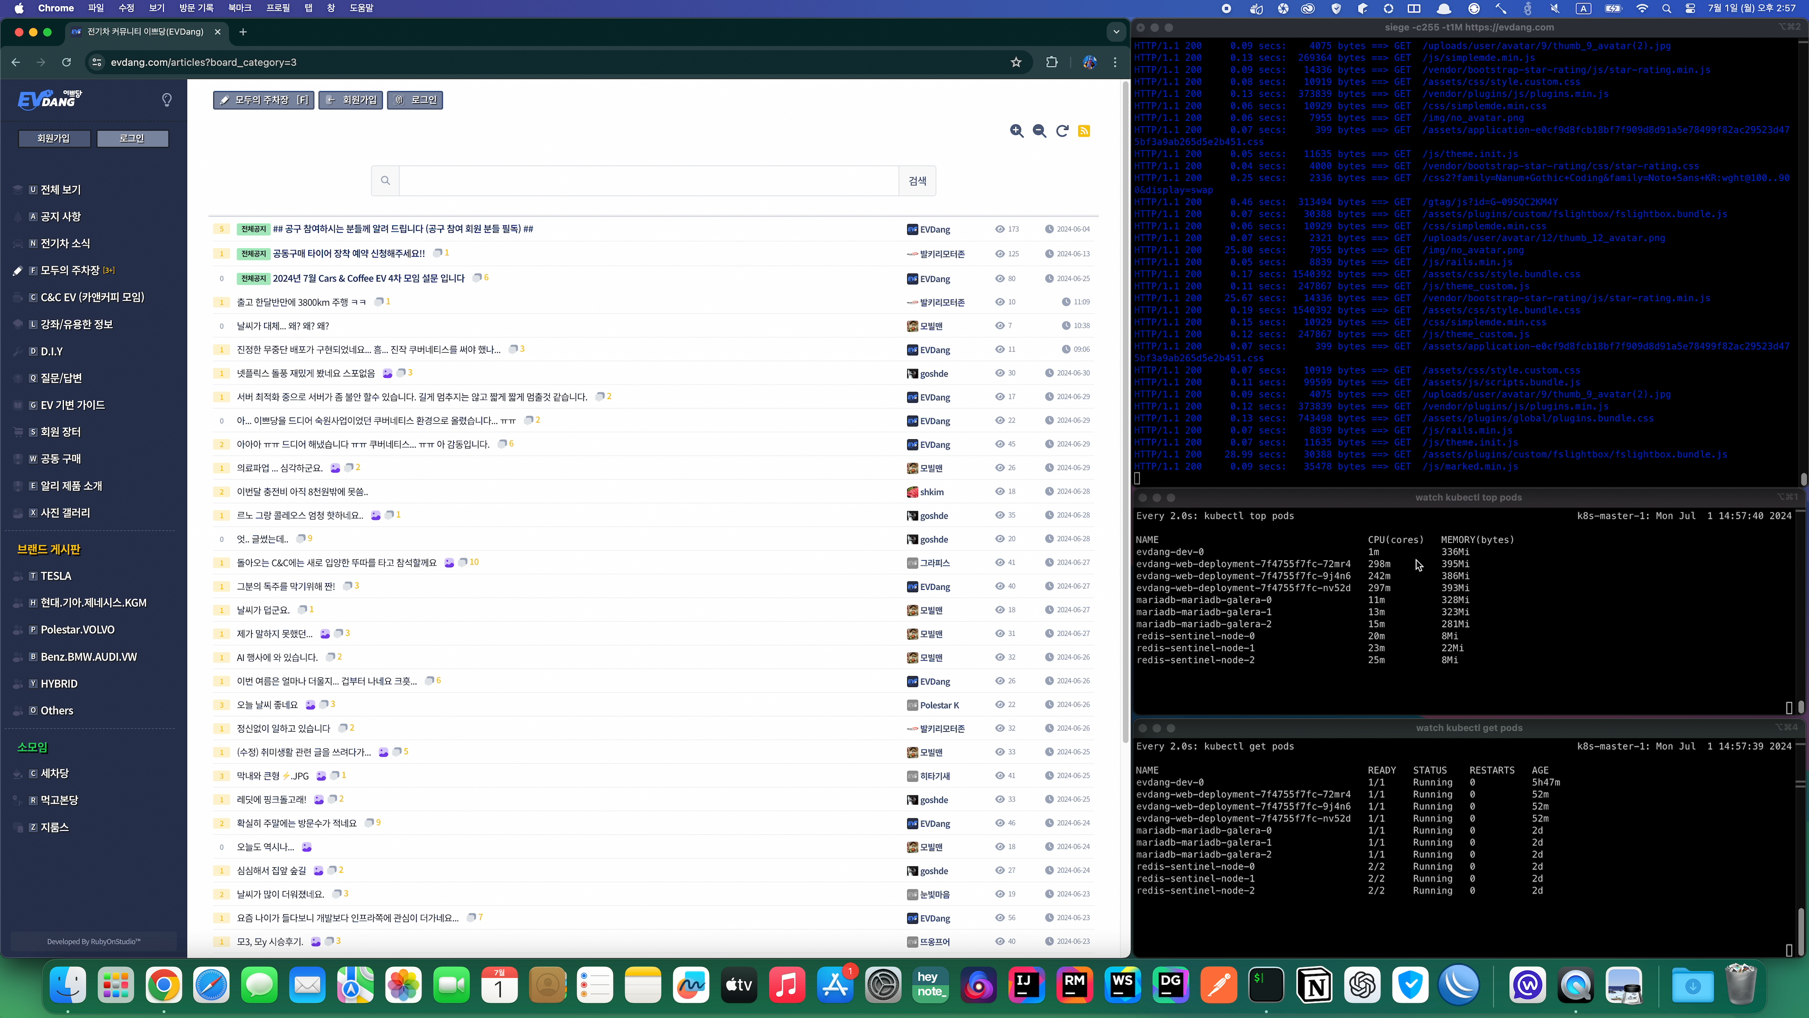
Task: Click the 검색 search button
Action: click(917, 181)
